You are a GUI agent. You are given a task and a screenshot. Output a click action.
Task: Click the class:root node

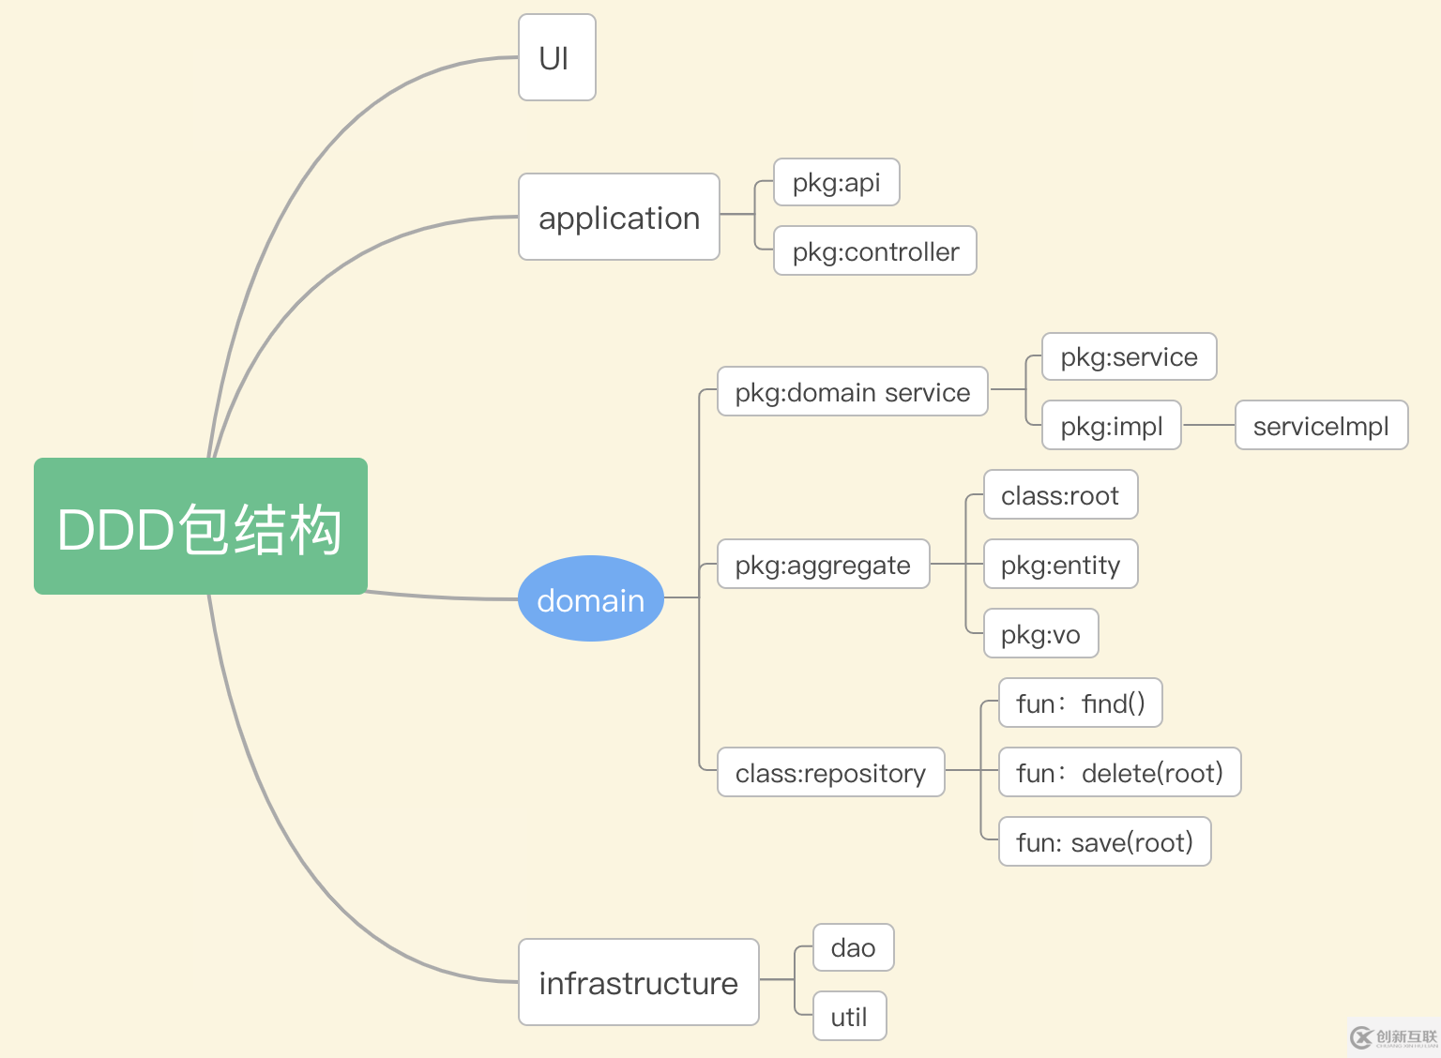1061,494
